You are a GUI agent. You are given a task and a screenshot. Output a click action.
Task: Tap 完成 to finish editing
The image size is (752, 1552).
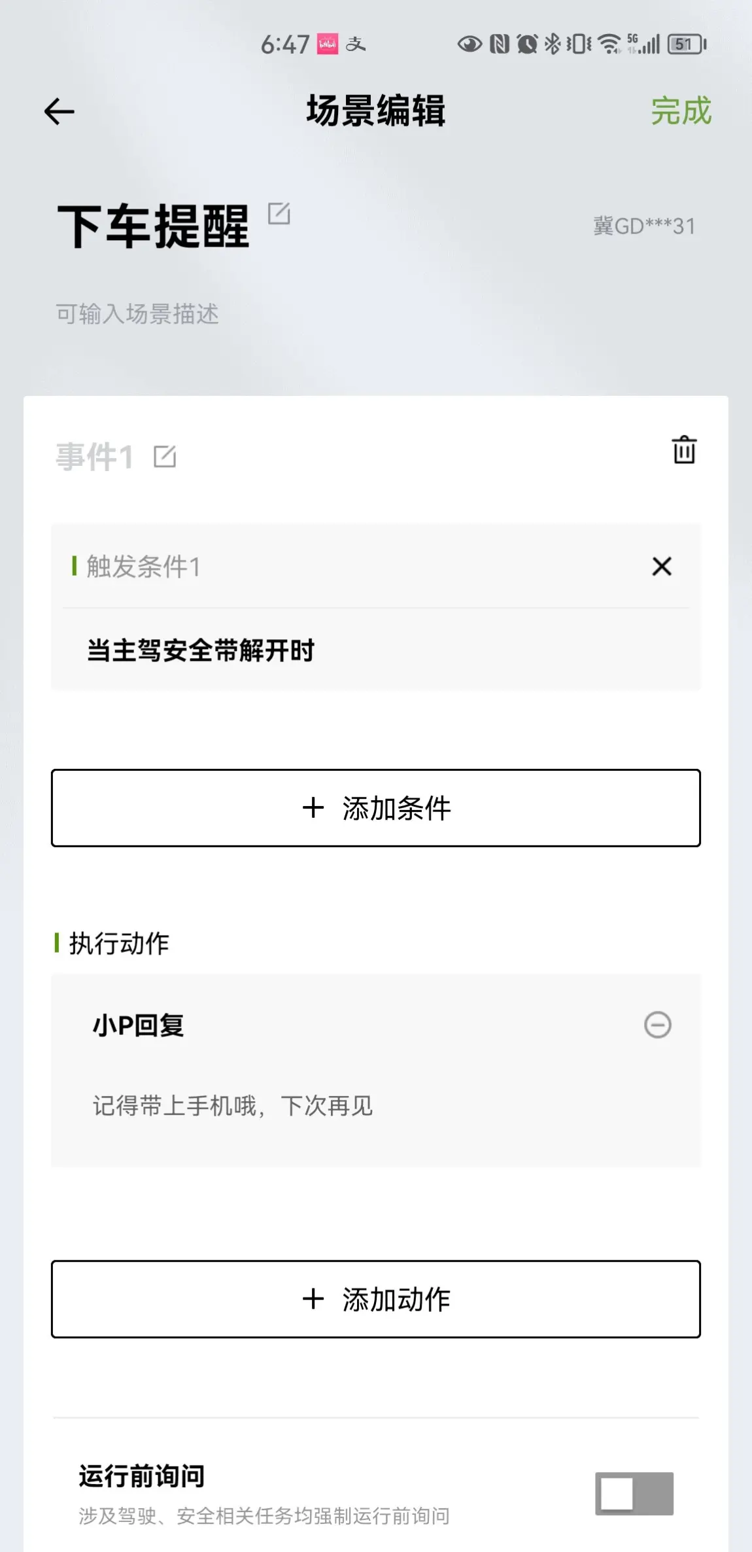tap(681, 111)
